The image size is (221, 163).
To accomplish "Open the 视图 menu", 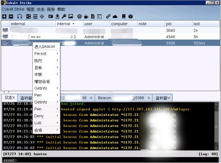I will [30, 9].
